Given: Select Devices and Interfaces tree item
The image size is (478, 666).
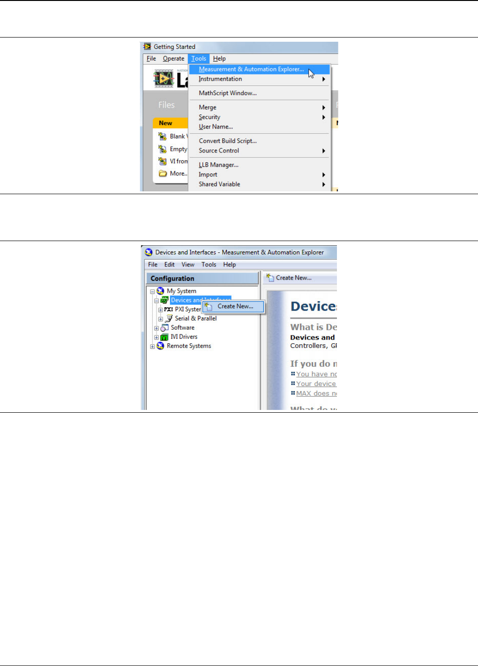Looking at the screenshot, I should [x=201, y=300].
